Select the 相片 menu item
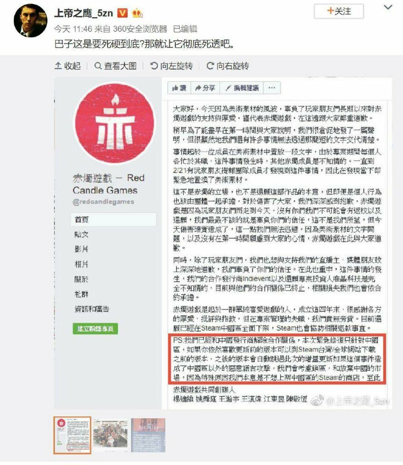Screen dimensions: 403x465 (81, 264)
